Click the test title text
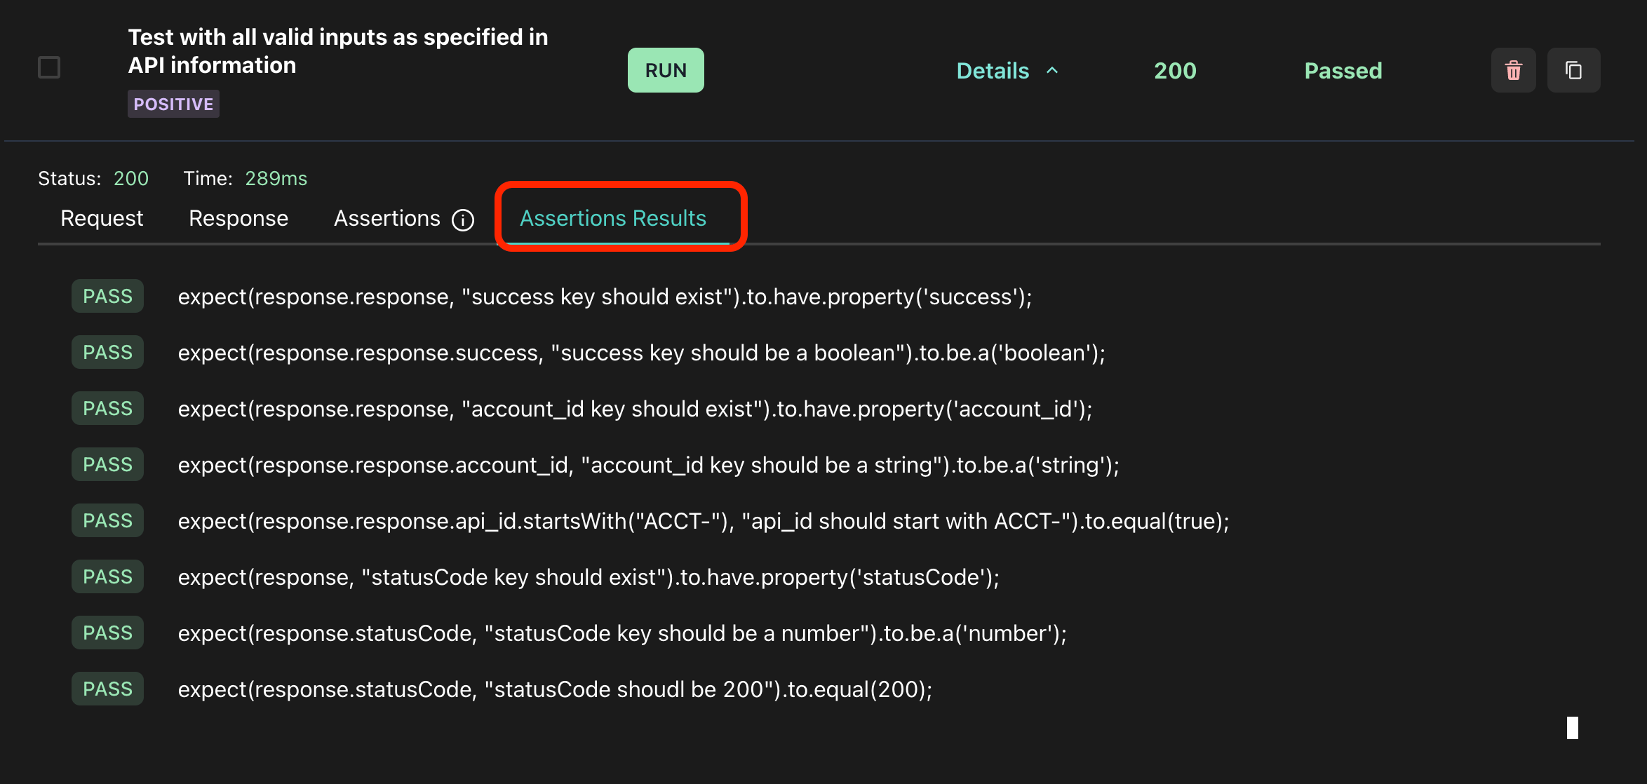Viewport: 1647px width, 784px height. pyautogui.click(x=337, y=50)
